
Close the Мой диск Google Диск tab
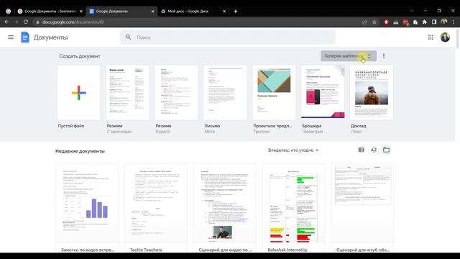[x=224, y=12]
